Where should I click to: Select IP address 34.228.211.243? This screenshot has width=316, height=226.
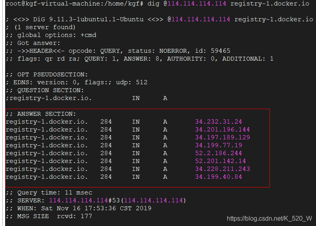point(223,169)
